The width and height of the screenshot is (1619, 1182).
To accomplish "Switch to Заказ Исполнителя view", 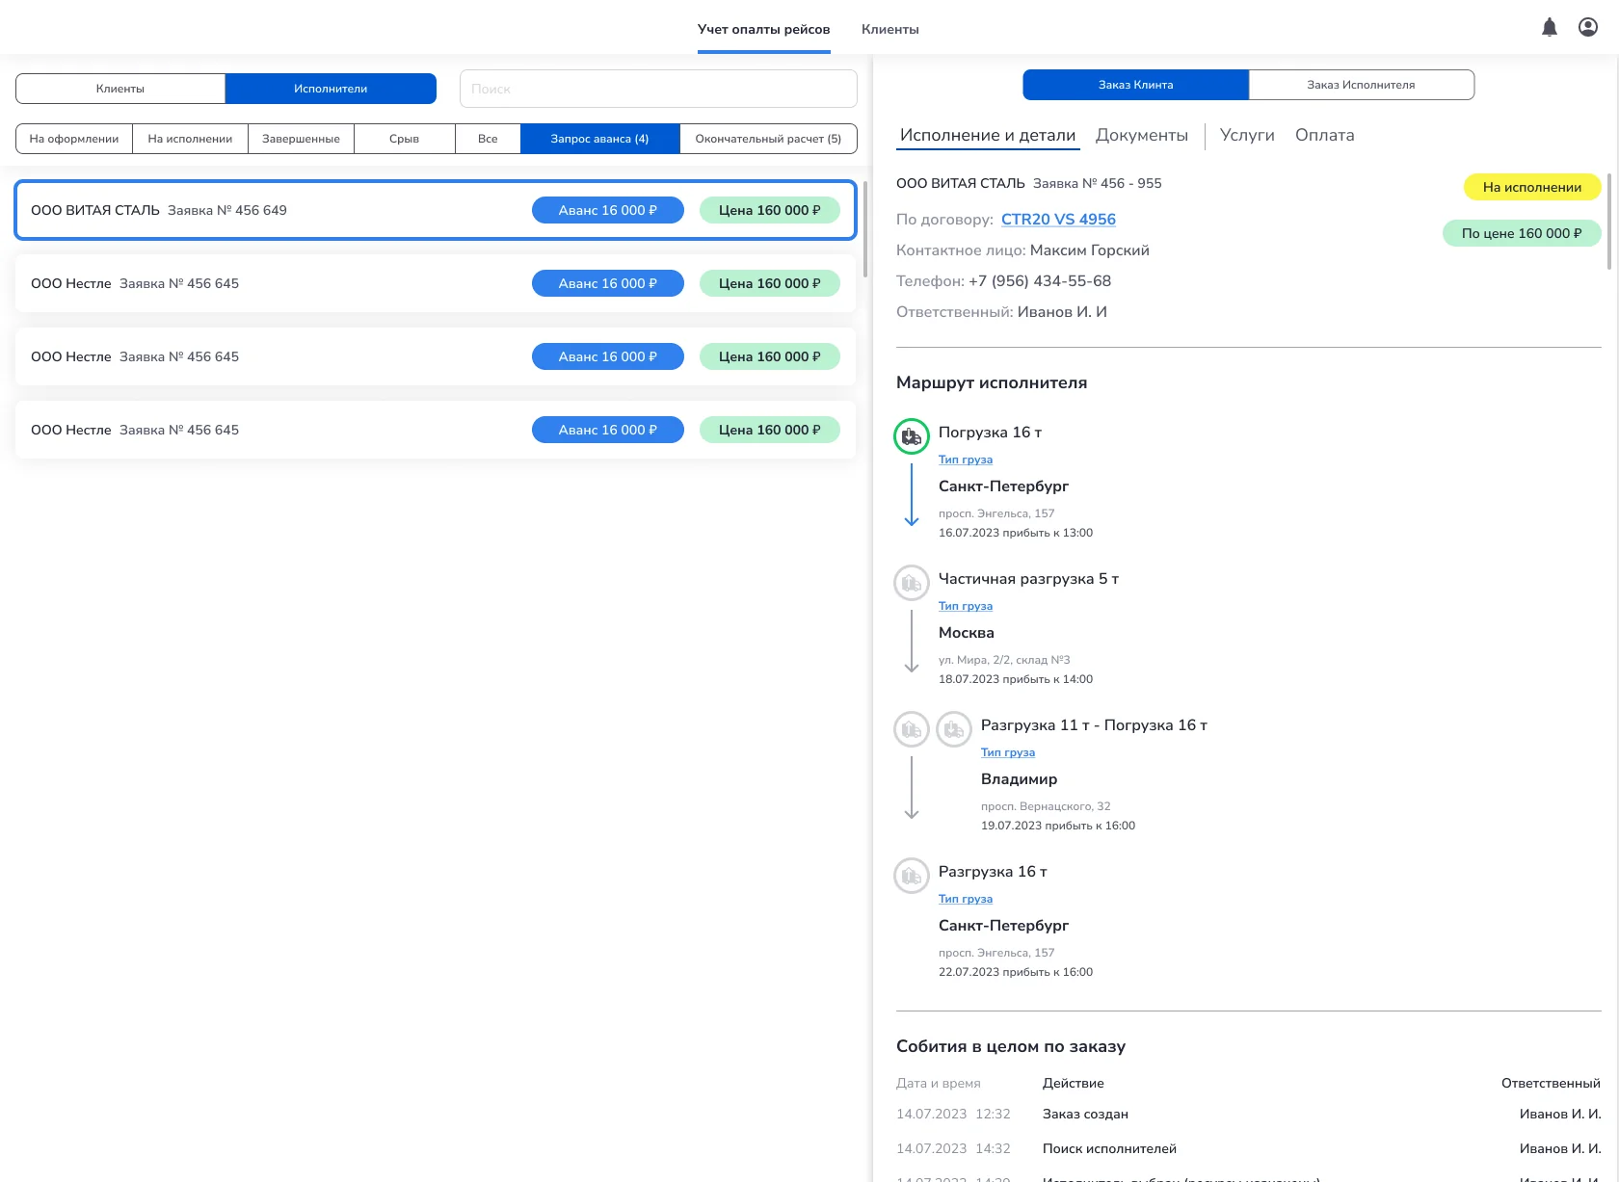I will tap(1362, 85).
